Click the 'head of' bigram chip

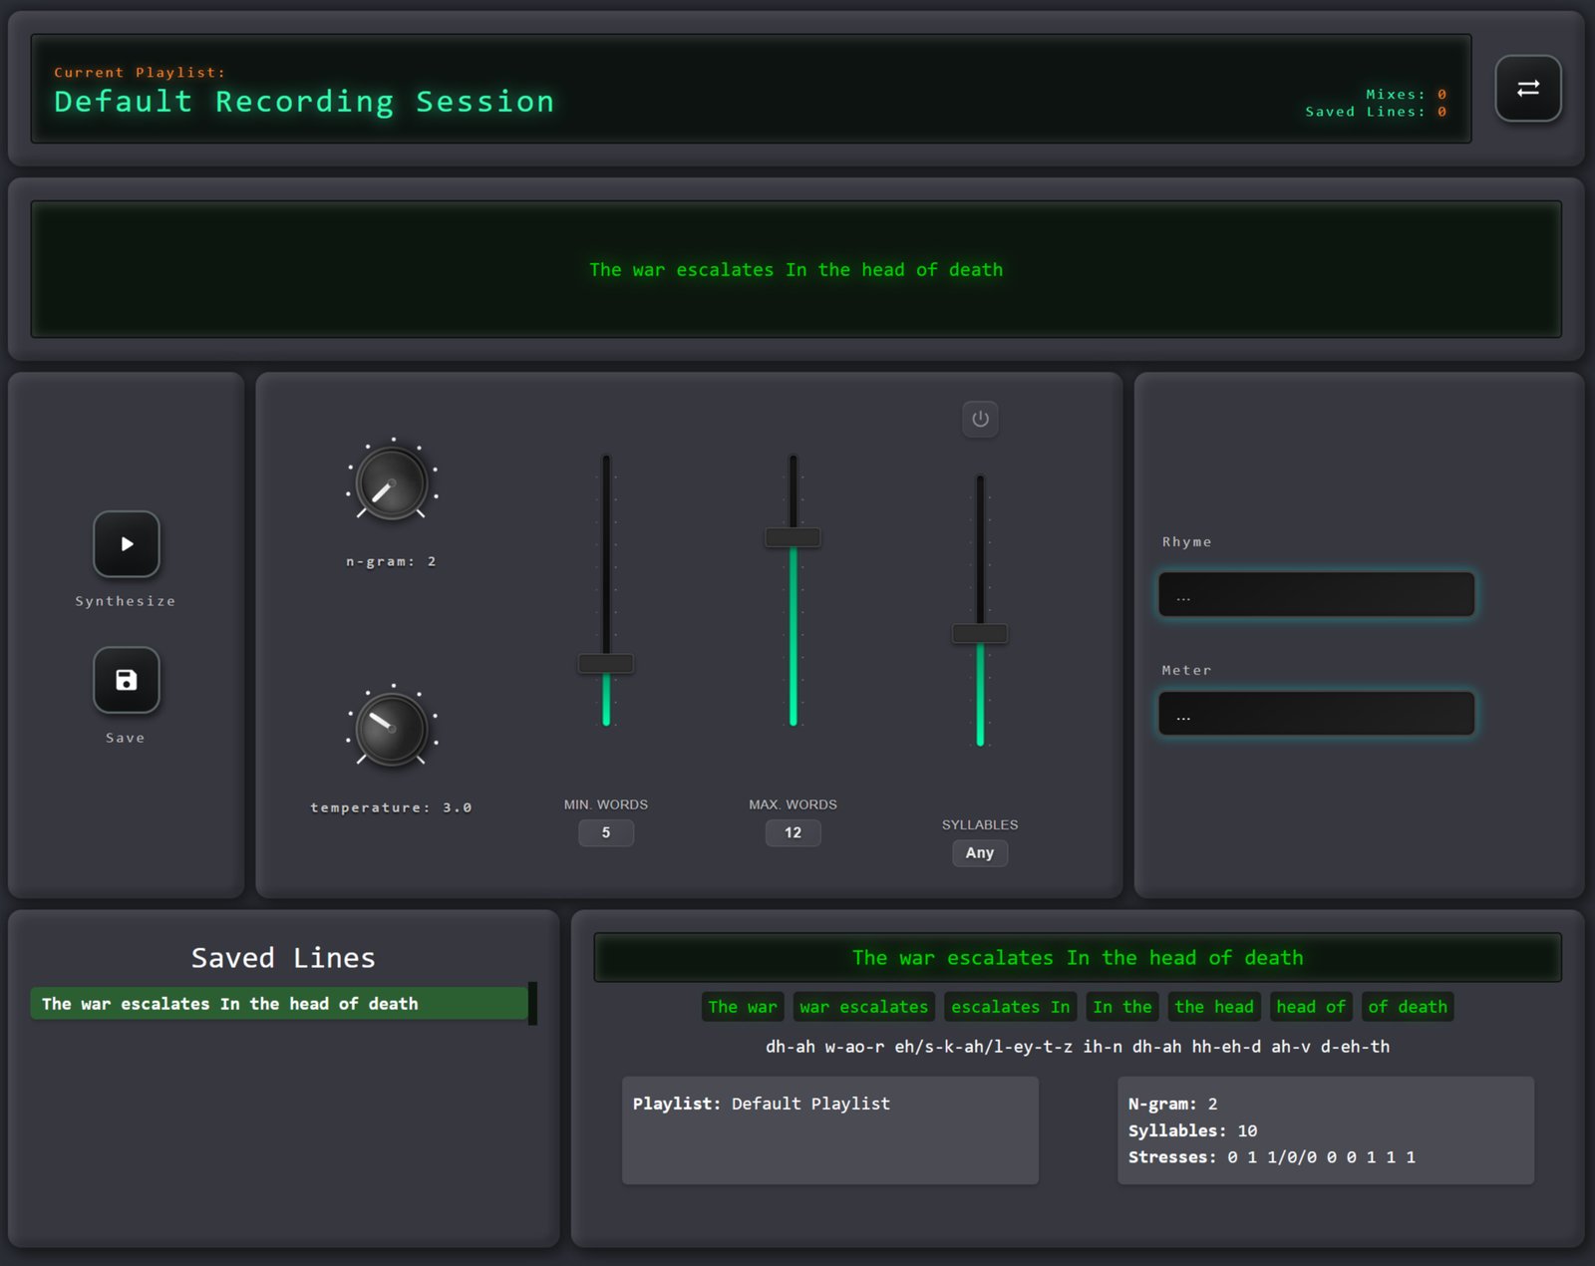[1311, 1007]
